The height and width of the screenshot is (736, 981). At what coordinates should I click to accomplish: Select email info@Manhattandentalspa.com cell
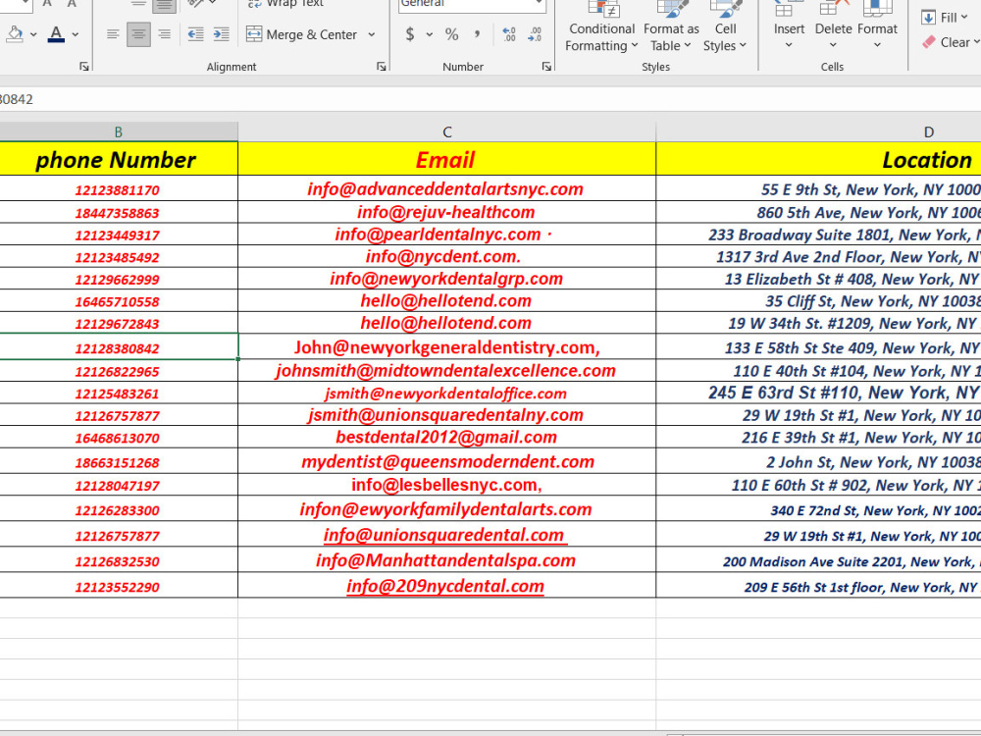pyautogui.click(x=446, y=560)
